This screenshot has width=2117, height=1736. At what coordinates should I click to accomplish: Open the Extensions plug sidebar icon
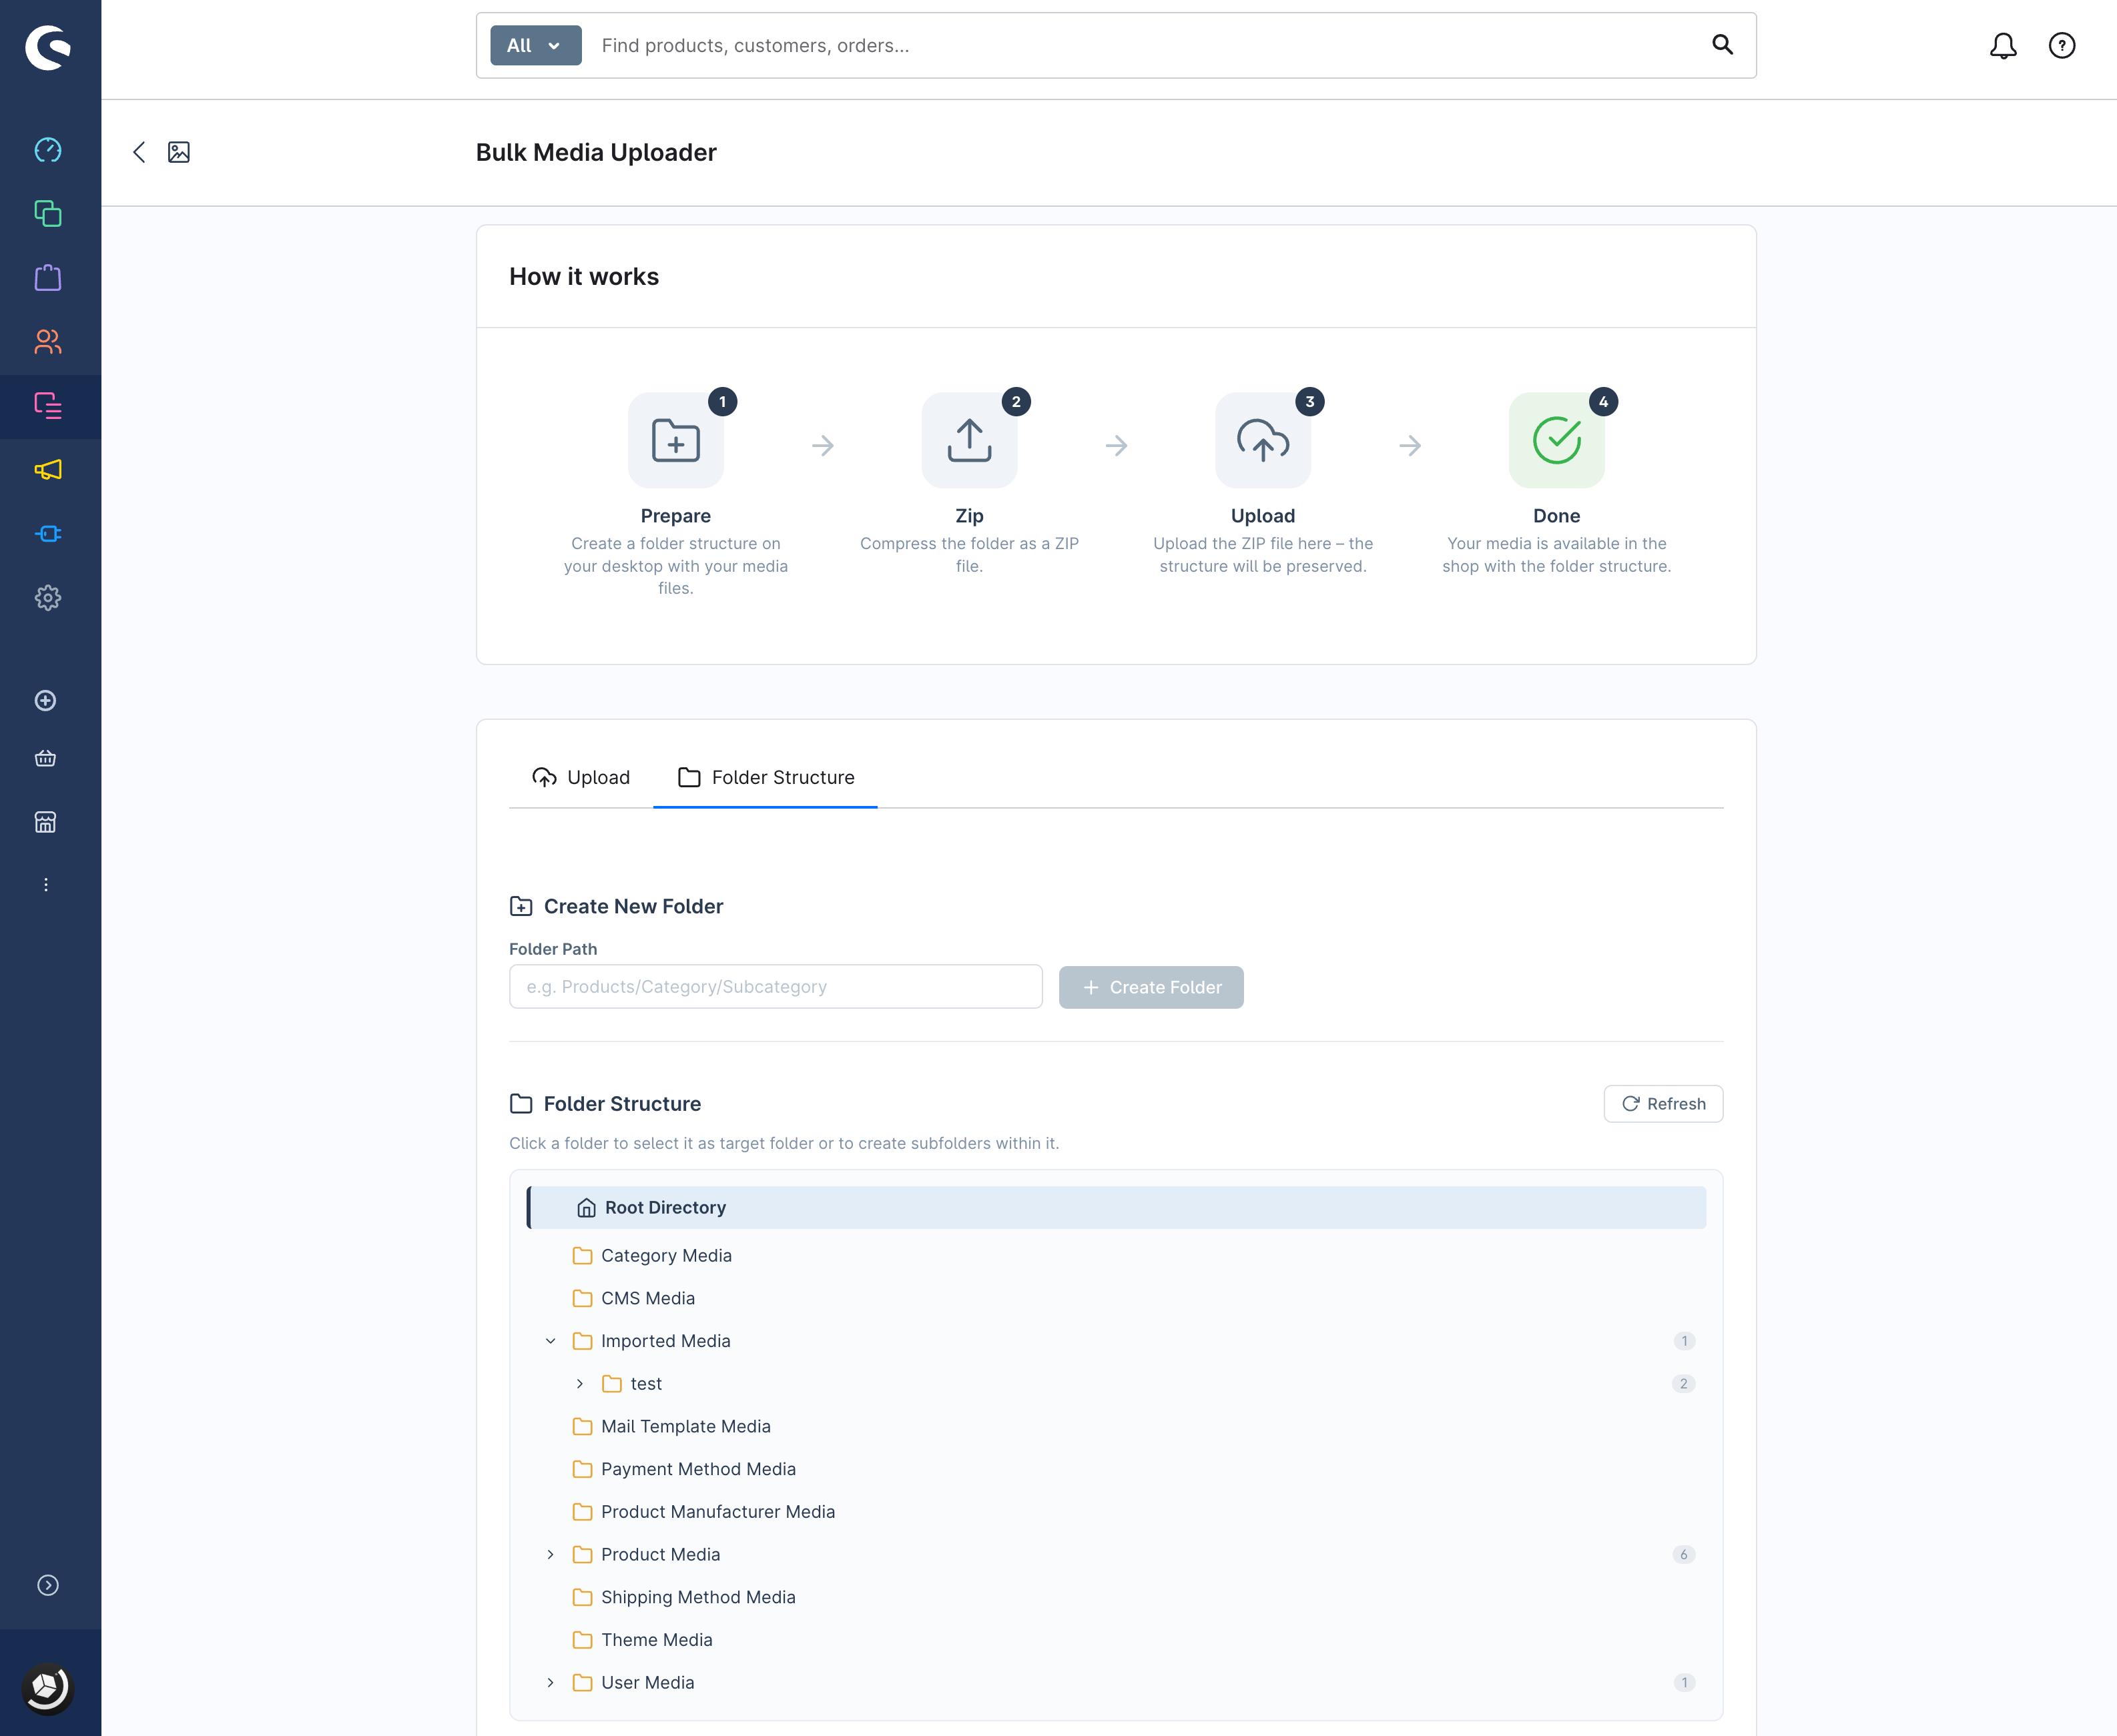48,534
